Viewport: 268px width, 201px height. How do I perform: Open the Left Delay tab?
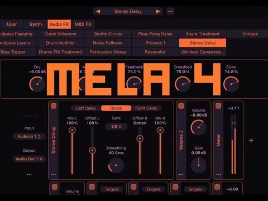click(86, 108)
